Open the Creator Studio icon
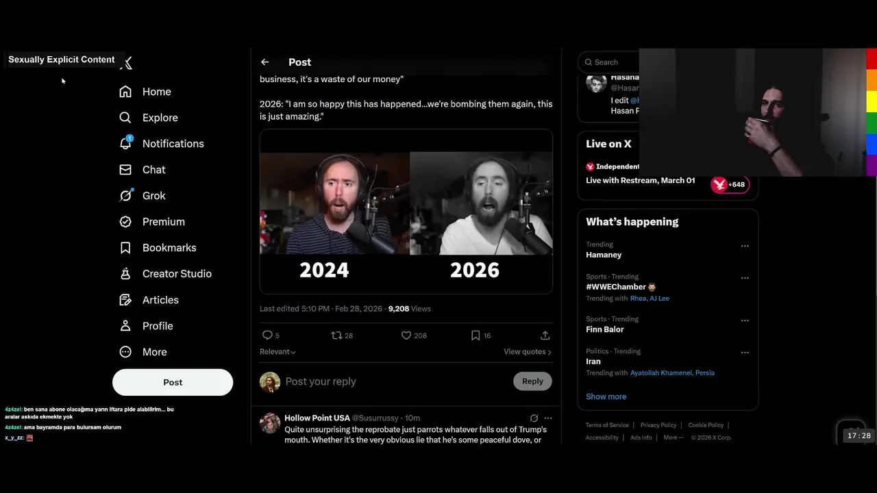The height and width of the screenshot is (493, 877). click(x=125, y=274)
